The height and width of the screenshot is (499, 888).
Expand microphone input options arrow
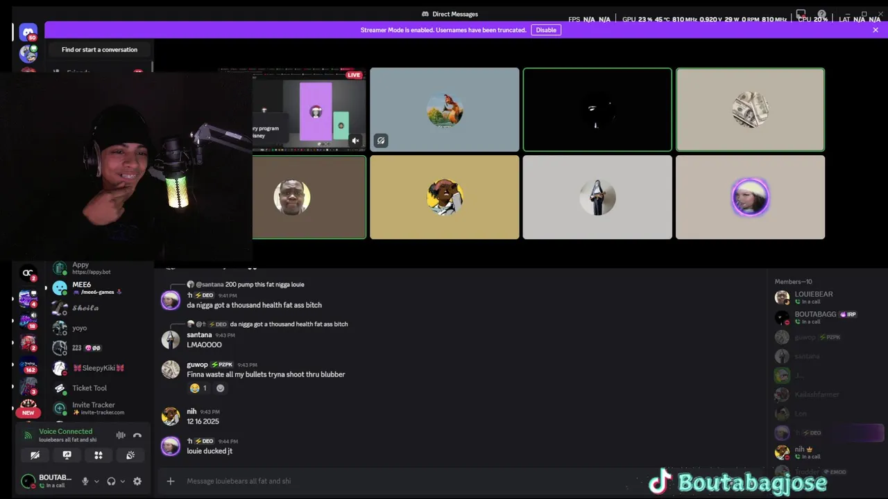pos(96,481)
